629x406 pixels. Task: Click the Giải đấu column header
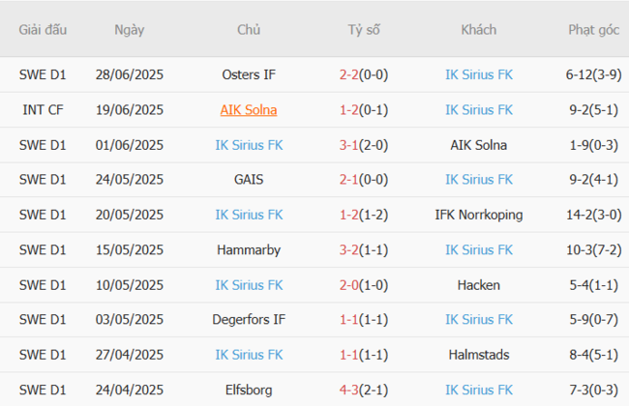(44, 30)
